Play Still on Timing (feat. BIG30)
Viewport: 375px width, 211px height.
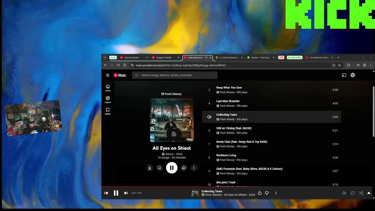click(x=234, y=128)
